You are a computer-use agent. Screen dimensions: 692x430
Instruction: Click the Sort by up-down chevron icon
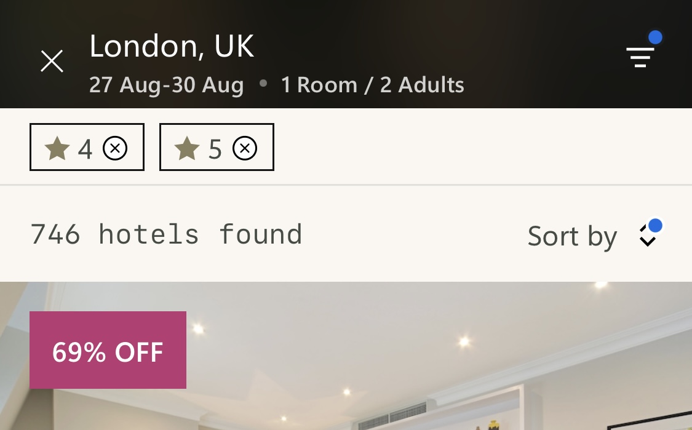click(x=647, y=237)
